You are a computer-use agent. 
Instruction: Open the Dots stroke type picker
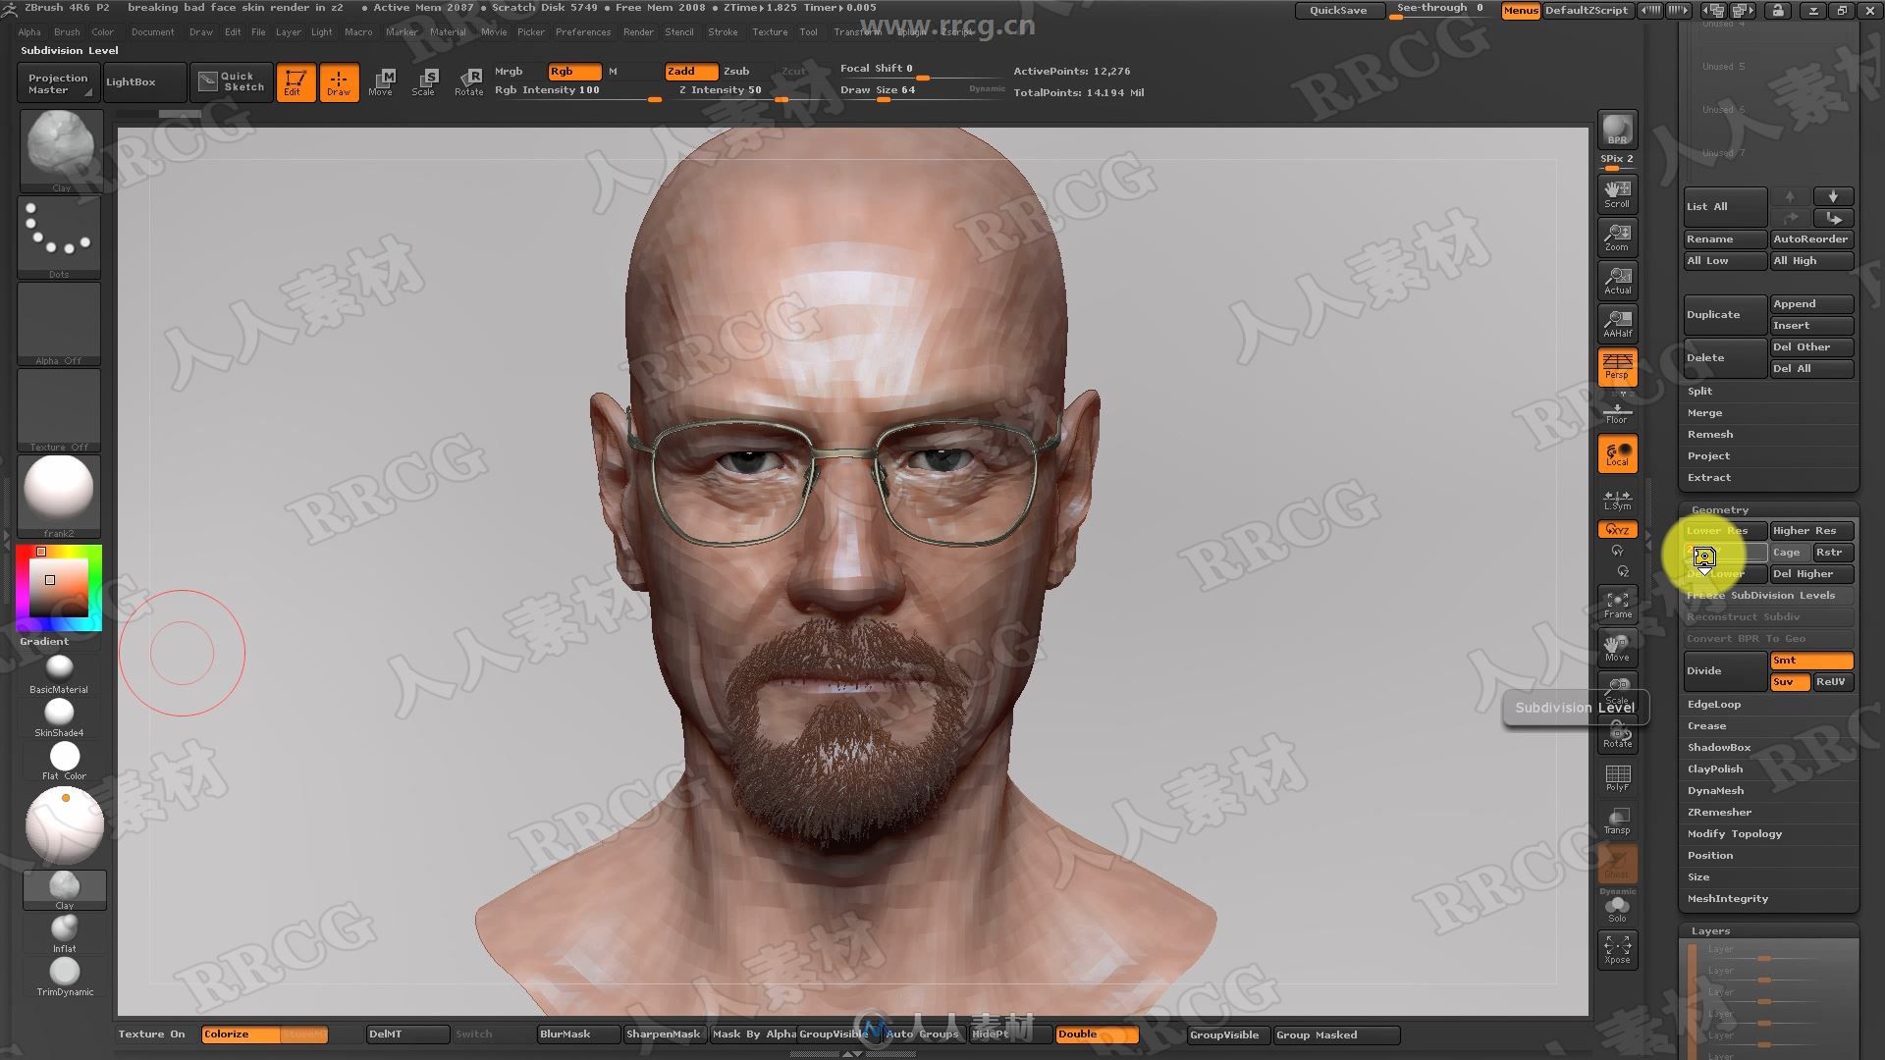(x=59, y=238)
